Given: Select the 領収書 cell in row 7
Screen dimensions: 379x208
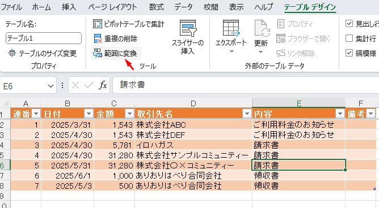Looking at the screenshot, I should click(299, 176).
